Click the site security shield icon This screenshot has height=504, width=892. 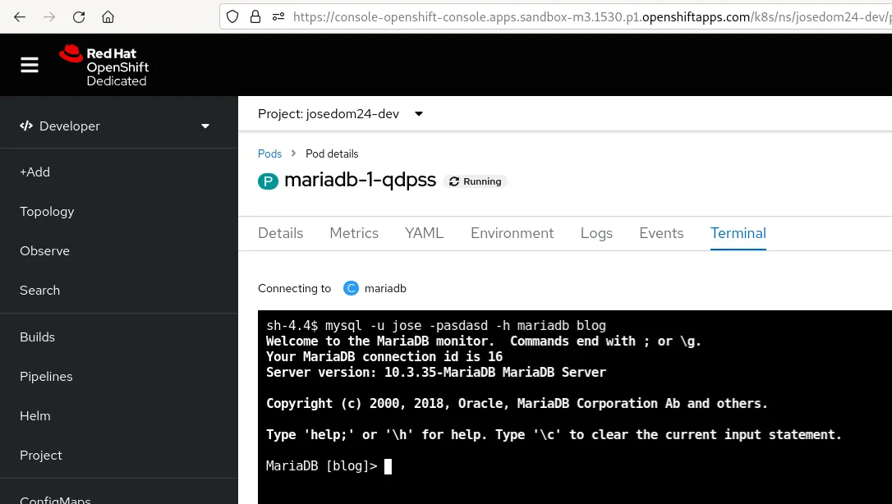pyautogui.click(x=232, y=16)
